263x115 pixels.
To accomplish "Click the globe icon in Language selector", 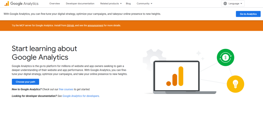I will pyautogui.click(x=225, y=4).
